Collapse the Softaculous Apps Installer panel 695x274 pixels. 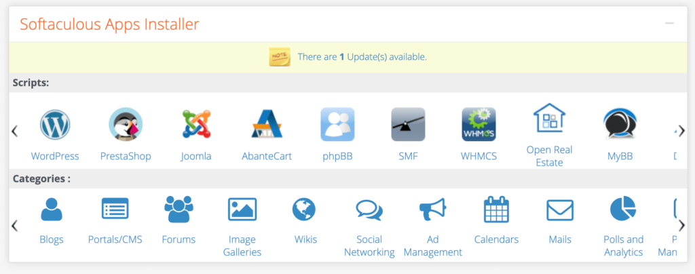[669, 24]
